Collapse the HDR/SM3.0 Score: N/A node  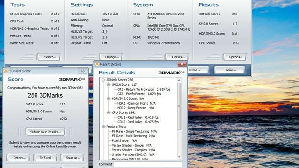[x=109, y=98]
